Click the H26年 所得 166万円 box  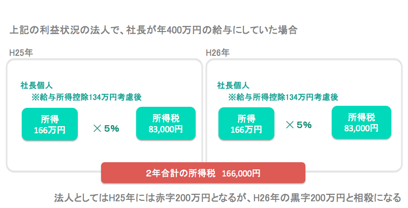click(246, 124)
